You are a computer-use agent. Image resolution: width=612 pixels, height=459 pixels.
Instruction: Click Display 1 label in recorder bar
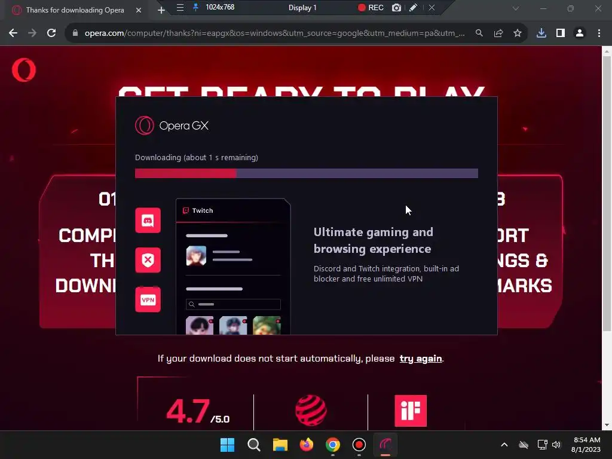302,7
